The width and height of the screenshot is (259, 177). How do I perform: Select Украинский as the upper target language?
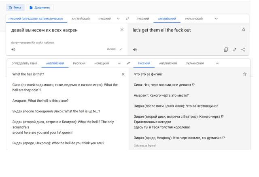[194, 19]
